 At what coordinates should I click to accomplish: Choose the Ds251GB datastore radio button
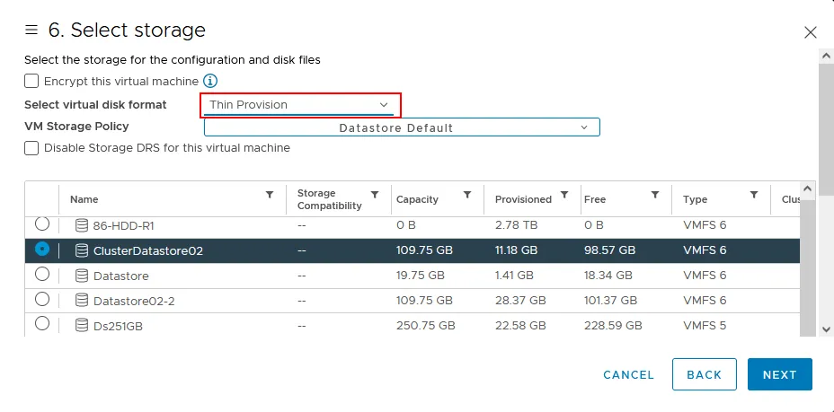click(42, 324)
